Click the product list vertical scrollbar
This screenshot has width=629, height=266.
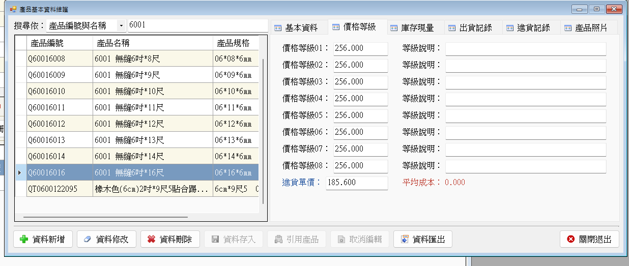point(263,131)
